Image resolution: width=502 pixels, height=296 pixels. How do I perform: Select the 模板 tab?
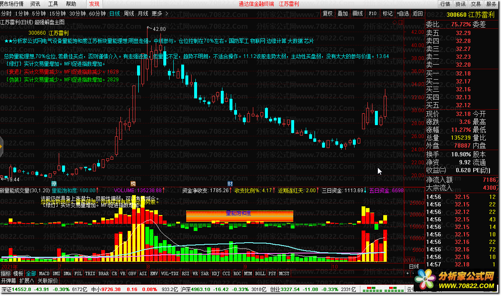18,273
